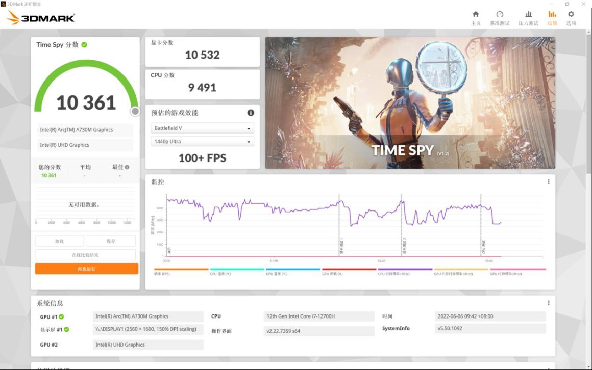Viewport: 592px width, 370px height.
Task: Open the 监控 panel kebab menu
Action: (x=548, y=181)
